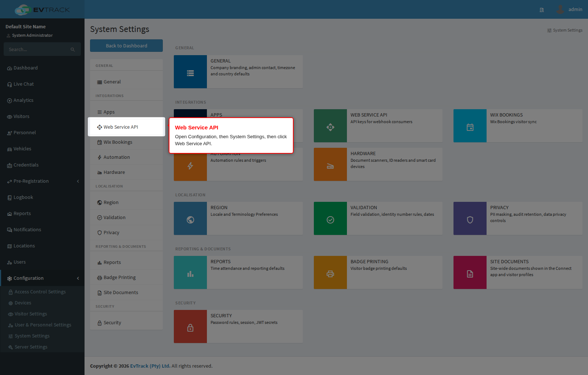
Task: Select General in settings navigation list
Action: (126, 82)
